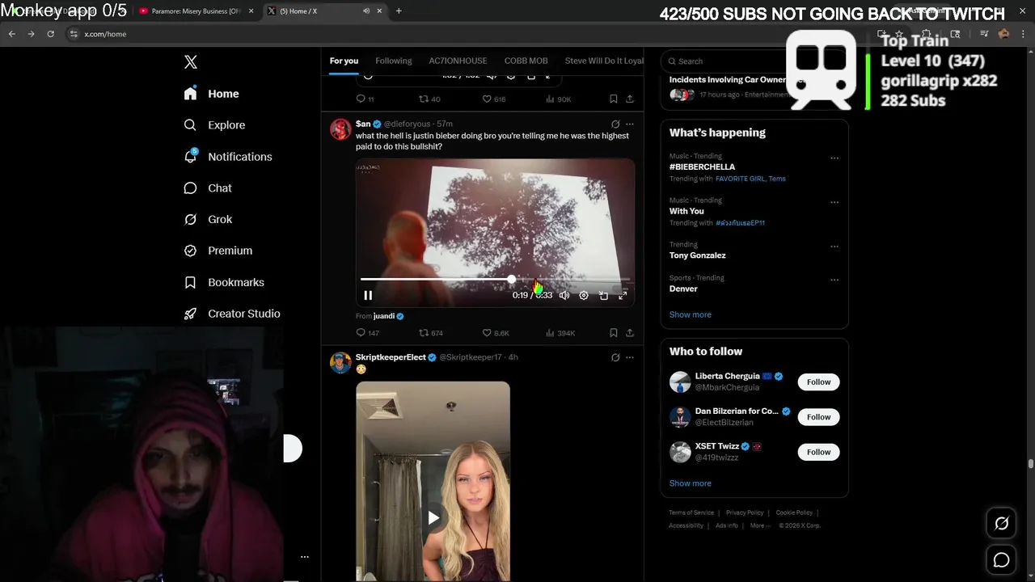Bookmark the top post with 90K views
This screenshot has height=582, width=1035.
point(614,99)
